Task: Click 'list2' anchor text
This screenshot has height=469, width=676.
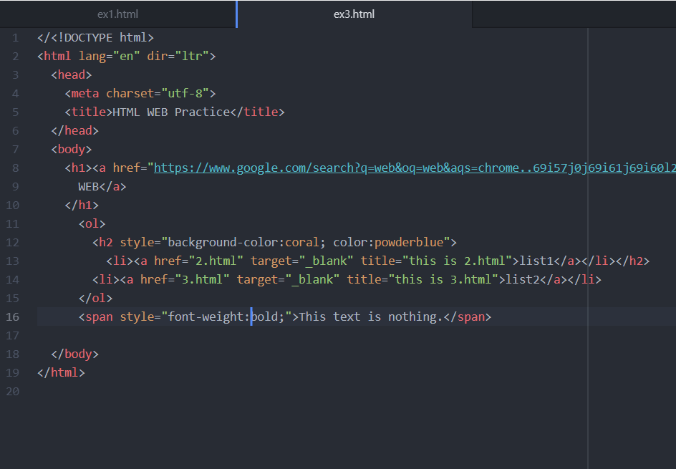Action: pos(523,279)
